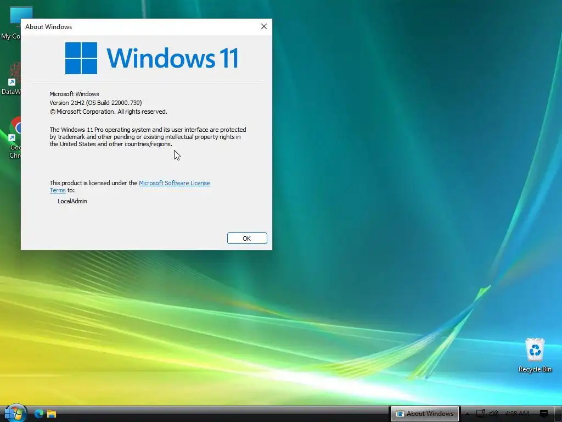Show hidden tray icons arrow
This screenshot has height=422, width=562.
(x=468, y=414)
